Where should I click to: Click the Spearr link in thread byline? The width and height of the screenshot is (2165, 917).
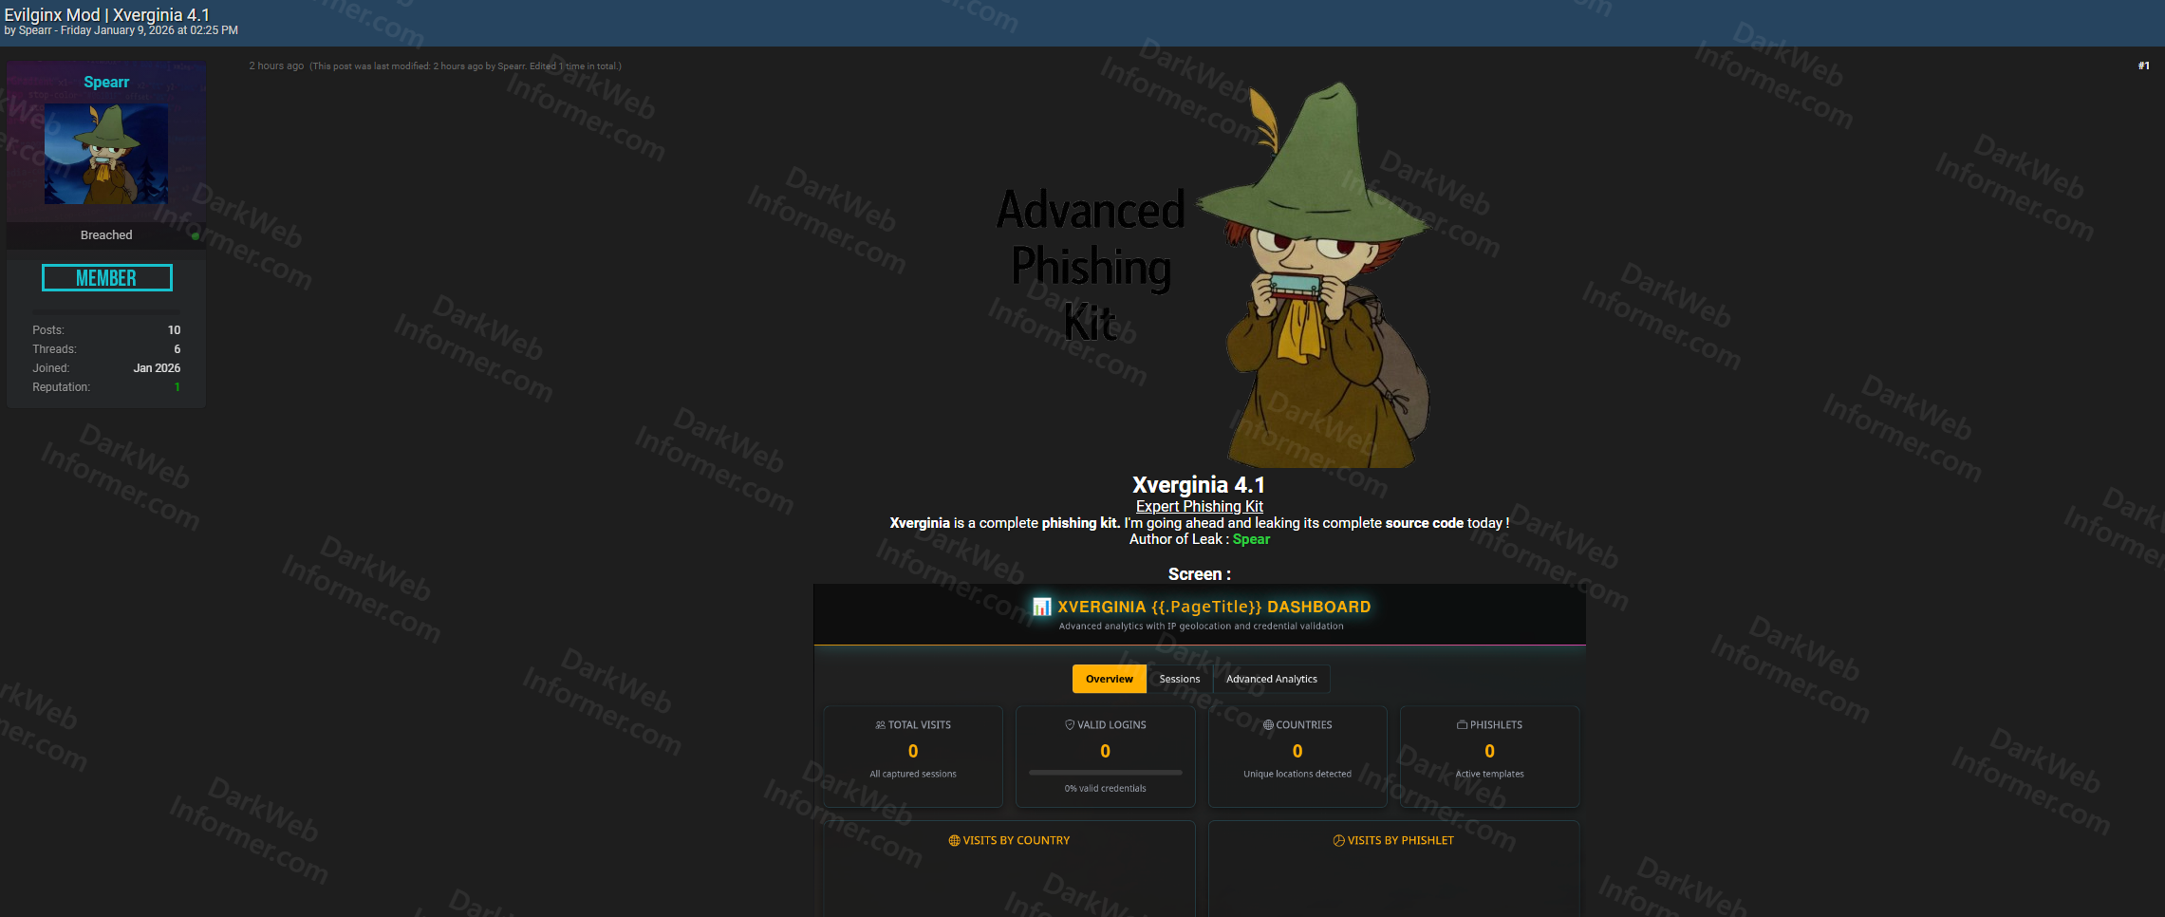[35, 30]
